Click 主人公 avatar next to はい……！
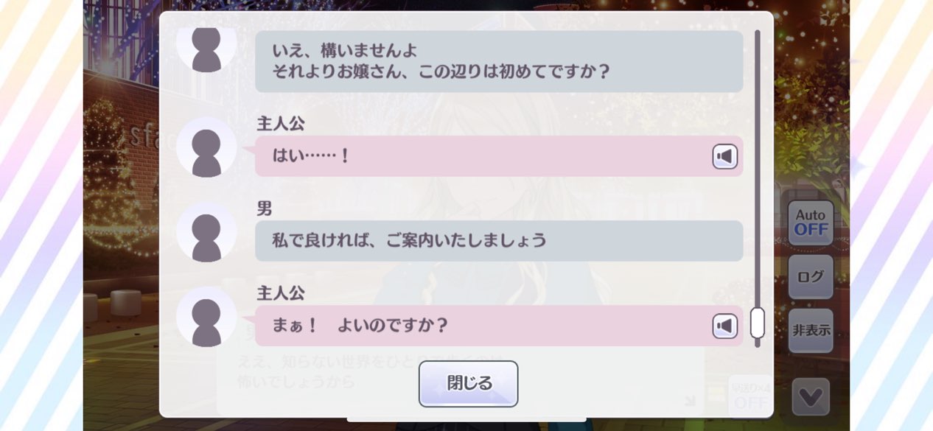Screen dimensions: 933x431 click(x=206, y=147)
